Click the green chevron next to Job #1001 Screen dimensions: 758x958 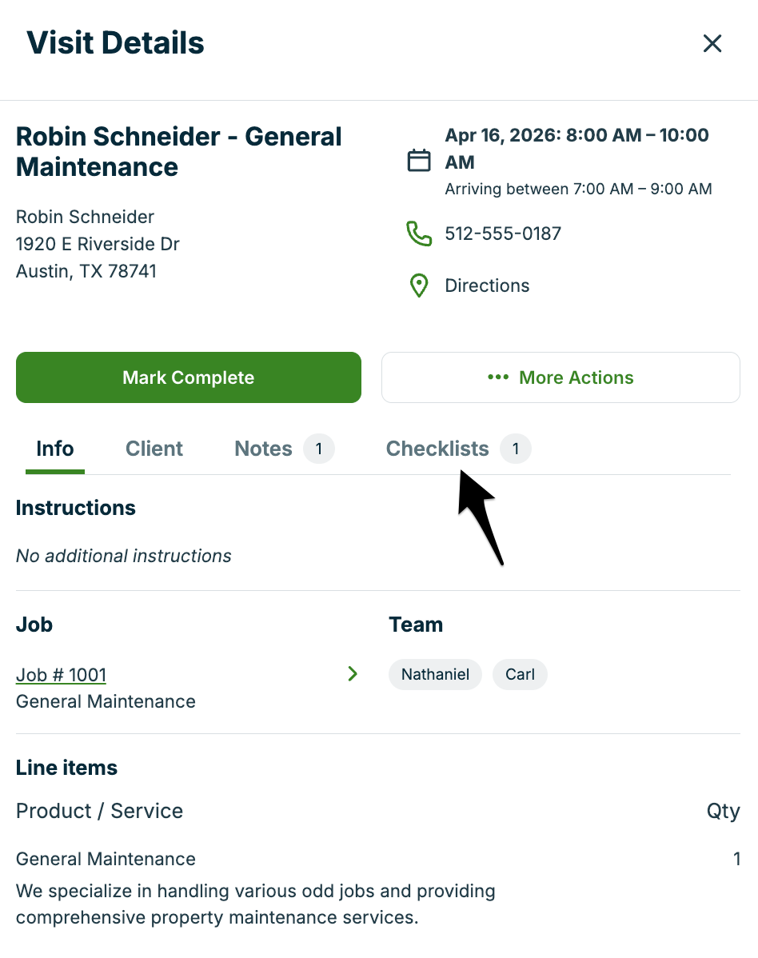(x=353, y=674)
